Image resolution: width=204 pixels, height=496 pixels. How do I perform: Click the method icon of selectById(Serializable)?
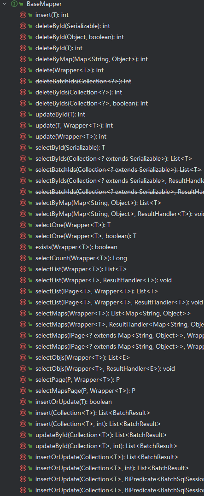pyautogui.click(x=23, y=147)
